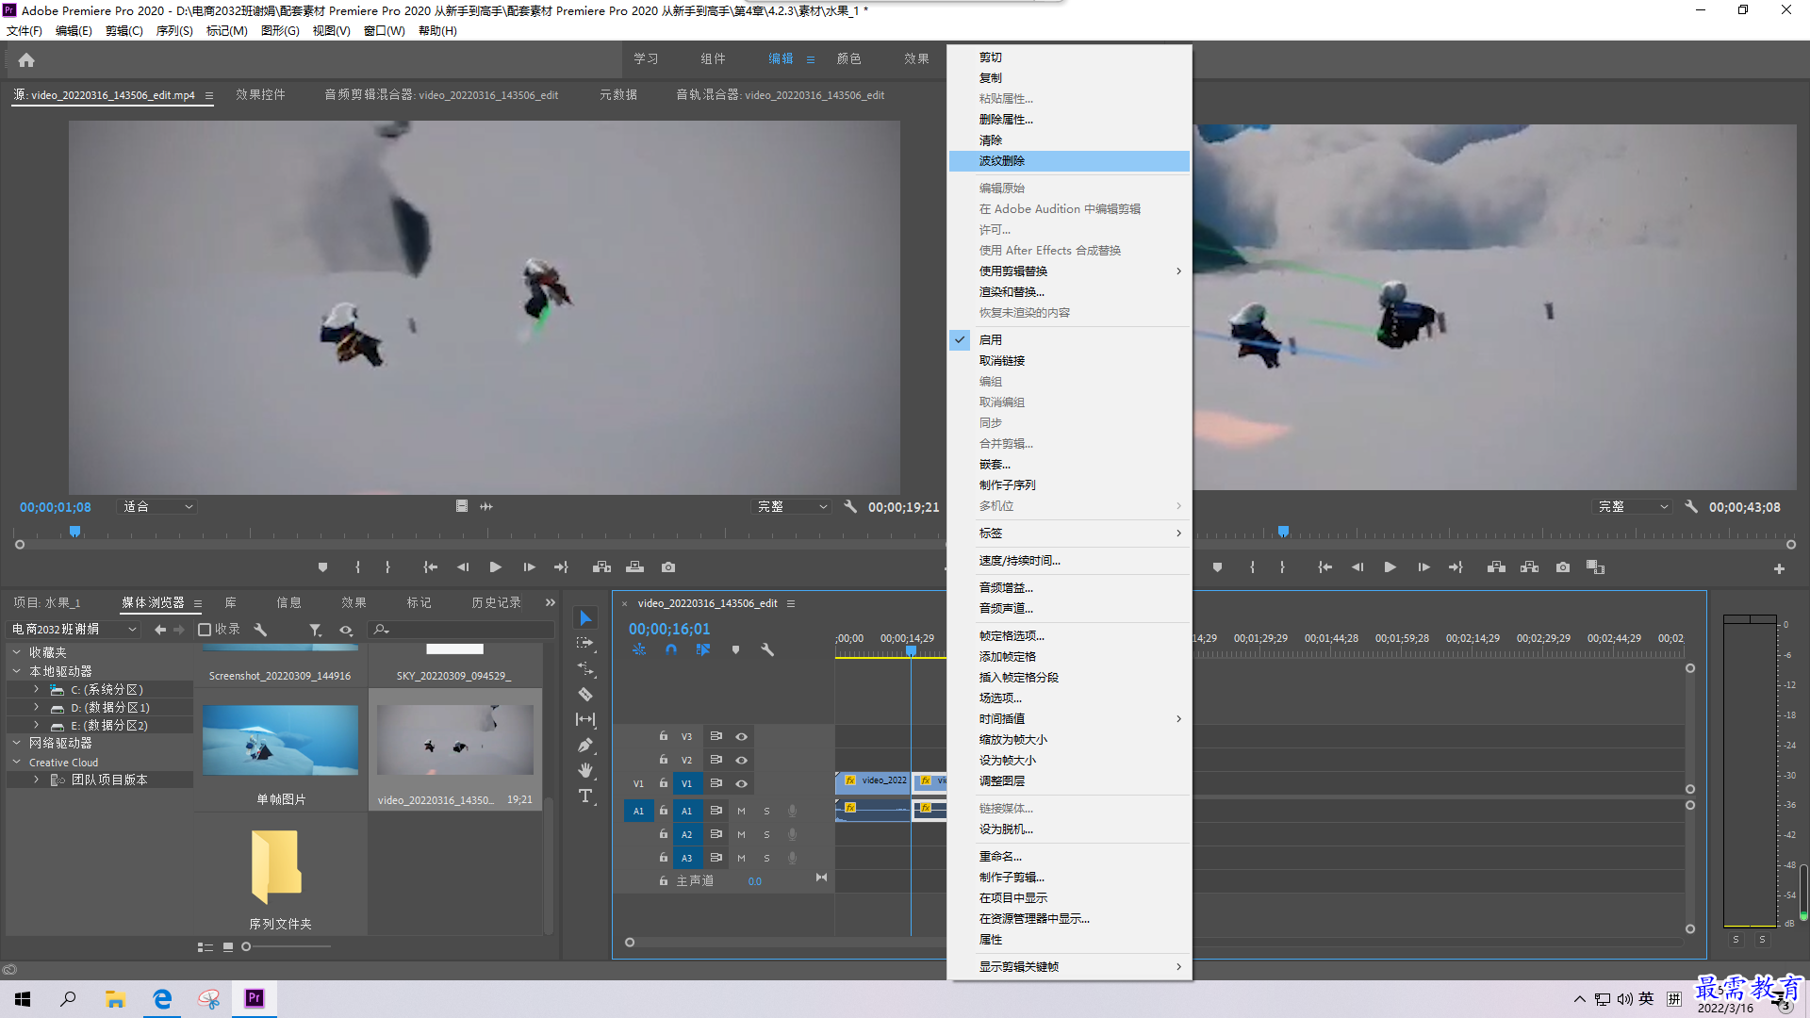Open program monitor button editor plus
The image size is (1810, 1018).
[x=1779, y=568]
